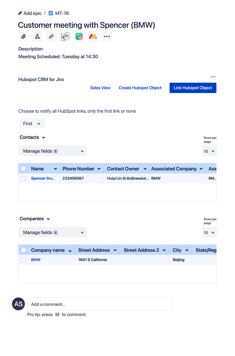This screenshot has width=235, height=356.
Task: Toggle the select-all checkbox in Contacts header
Action: tap(24, 168)
